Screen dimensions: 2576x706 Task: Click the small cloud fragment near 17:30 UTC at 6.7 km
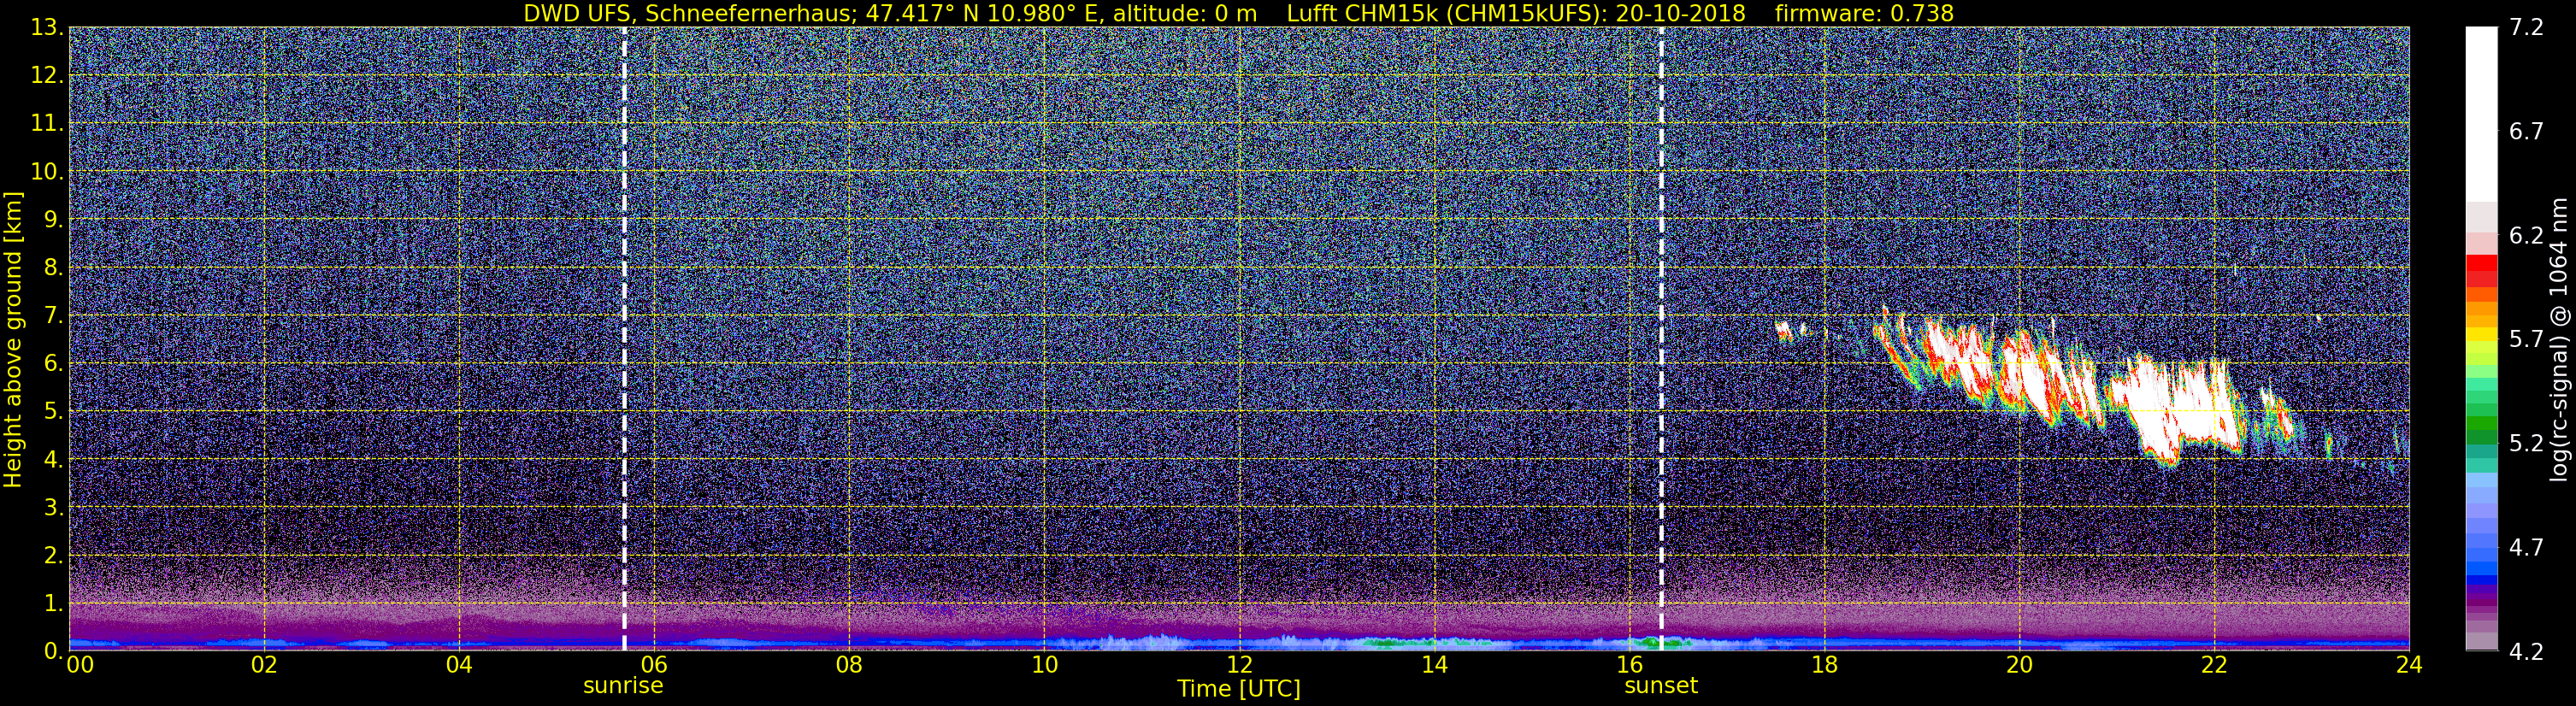pyautogui.click(x=1783, y=331)
